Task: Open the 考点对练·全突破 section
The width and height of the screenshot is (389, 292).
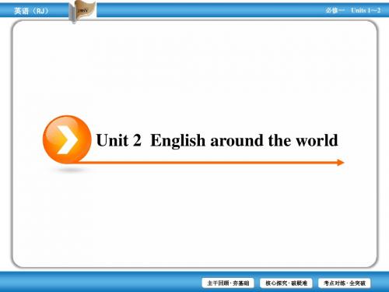Action: click(344, 283)
